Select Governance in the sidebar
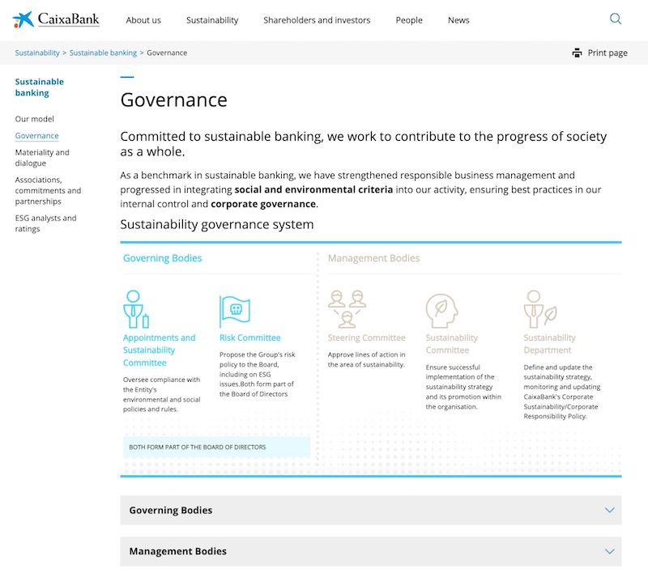 pyautogui.click(x=36, y=135)
